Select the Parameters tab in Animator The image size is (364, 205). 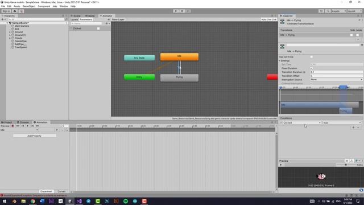coord(86,19)
